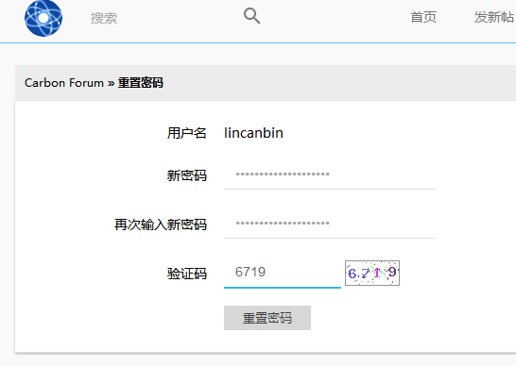
Task: Click the purple digit 9 in the captcha
Action: point(391,272)
